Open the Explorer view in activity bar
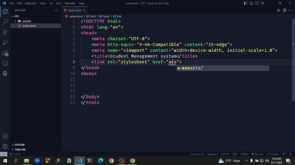This screenshot has width=295, height=165. (5, 11)
